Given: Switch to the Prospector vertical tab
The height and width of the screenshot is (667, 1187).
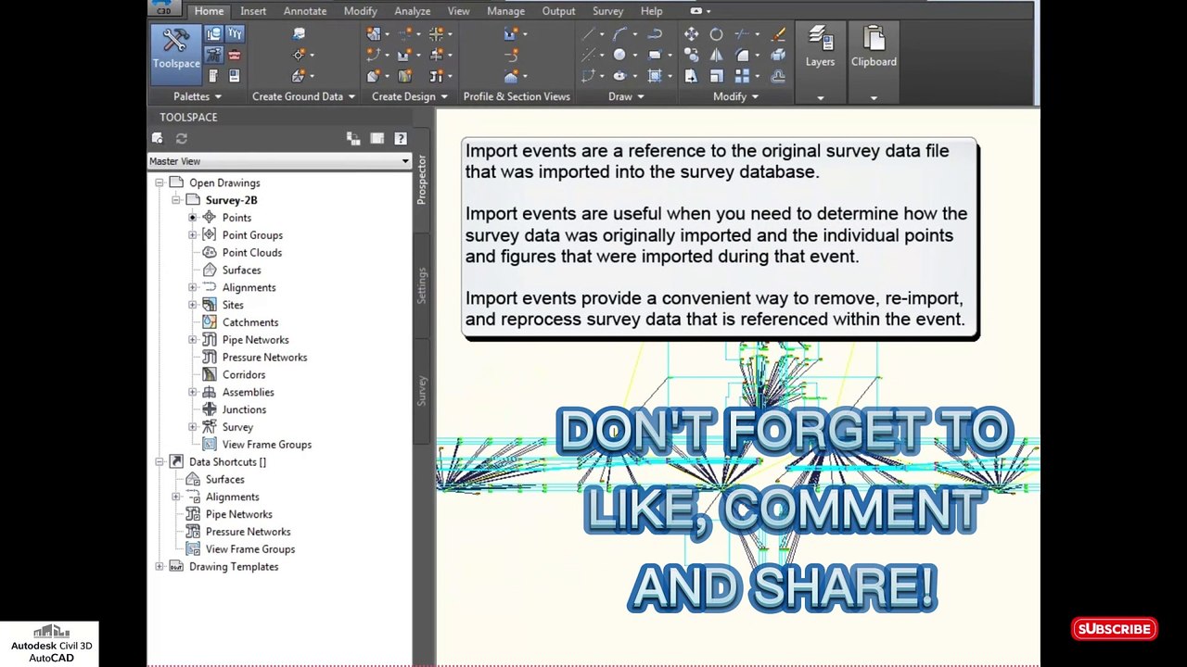Looking at the screenshot, I should [422, 180].
